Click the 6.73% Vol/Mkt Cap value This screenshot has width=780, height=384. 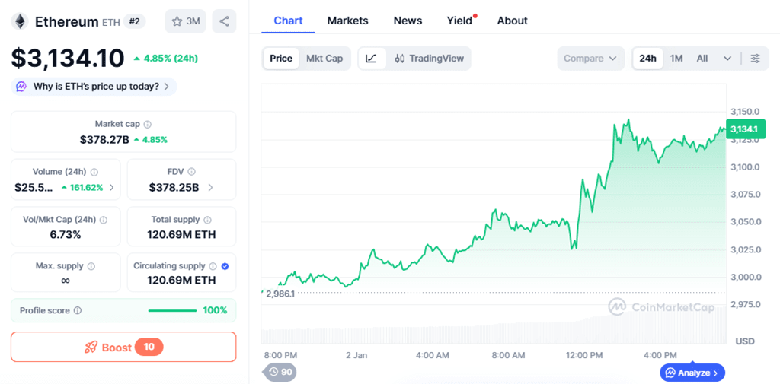point(66,235)
